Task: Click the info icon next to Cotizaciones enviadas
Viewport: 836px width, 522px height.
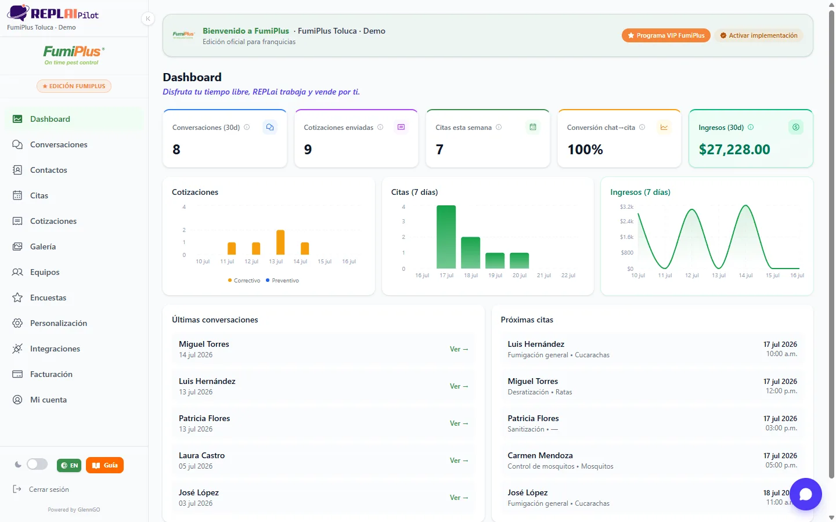Action: [380, 127]
